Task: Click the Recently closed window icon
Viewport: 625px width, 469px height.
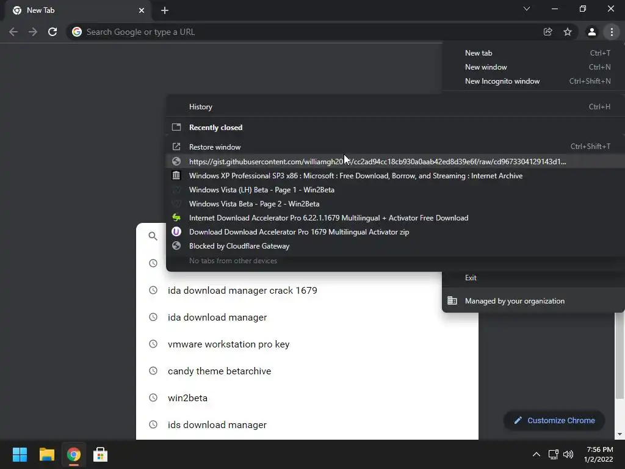Action: [x=176, y=127]
